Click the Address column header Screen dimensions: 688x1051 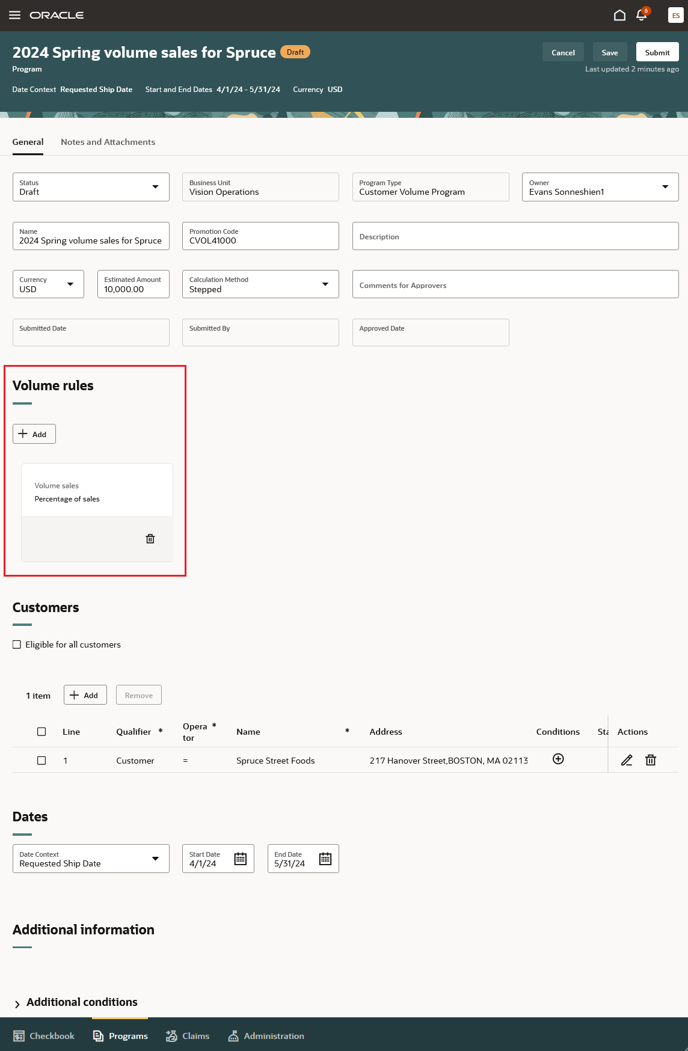385,732
